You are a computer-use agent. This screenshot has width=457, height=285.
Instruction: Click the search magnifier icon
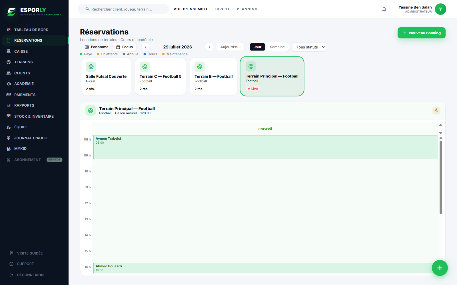pos(87,9)
